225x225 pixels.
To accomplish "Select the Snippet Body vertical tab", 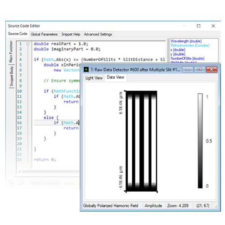I will 11,76.
